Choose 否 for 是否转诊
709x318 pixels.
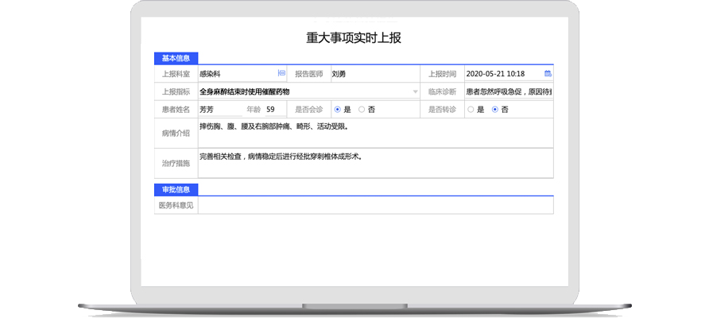pos(495,110)
